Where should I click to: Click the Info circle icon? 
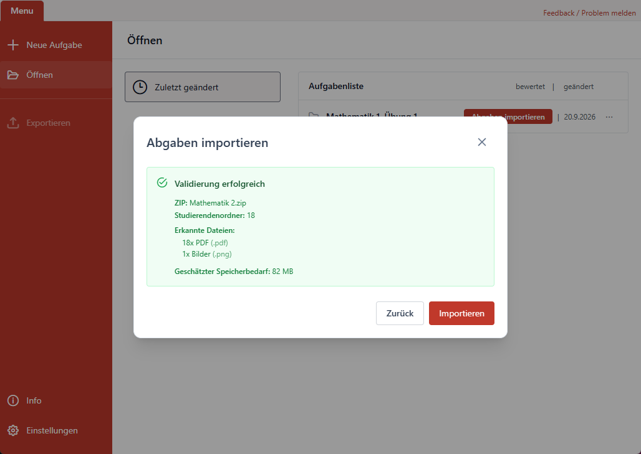[x=13, y=400]
